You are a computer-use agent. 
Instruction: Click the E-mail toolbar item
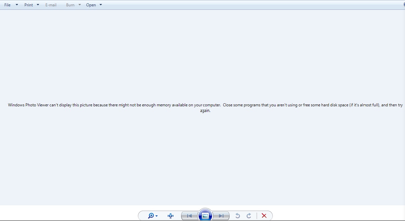[51, 5]
